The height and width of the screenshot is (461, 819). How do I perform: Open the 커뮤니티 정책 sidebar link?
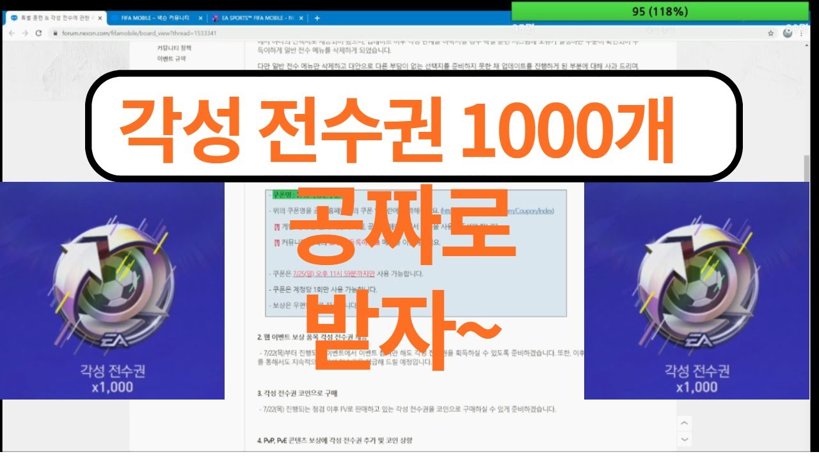[x=174, y=48]
